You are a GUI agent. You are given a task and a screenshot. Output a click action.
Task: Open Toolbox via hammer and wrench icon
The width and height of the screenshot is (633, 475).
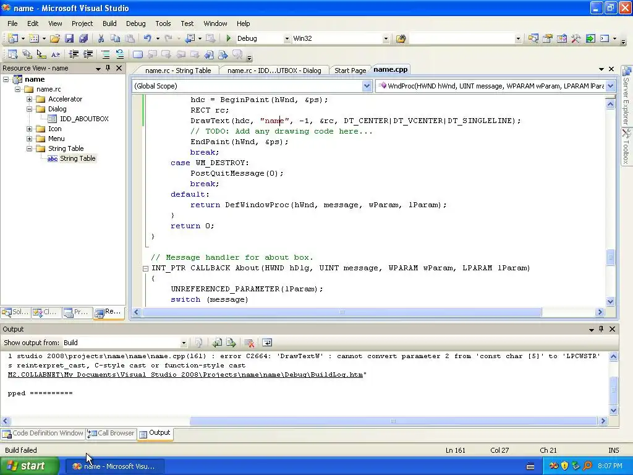(576, 38)
